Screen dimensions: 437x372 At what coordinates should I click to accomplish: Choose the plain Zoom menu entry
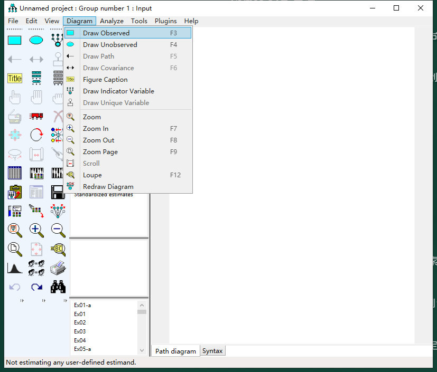pyautogui.click(x=128, y=117)
